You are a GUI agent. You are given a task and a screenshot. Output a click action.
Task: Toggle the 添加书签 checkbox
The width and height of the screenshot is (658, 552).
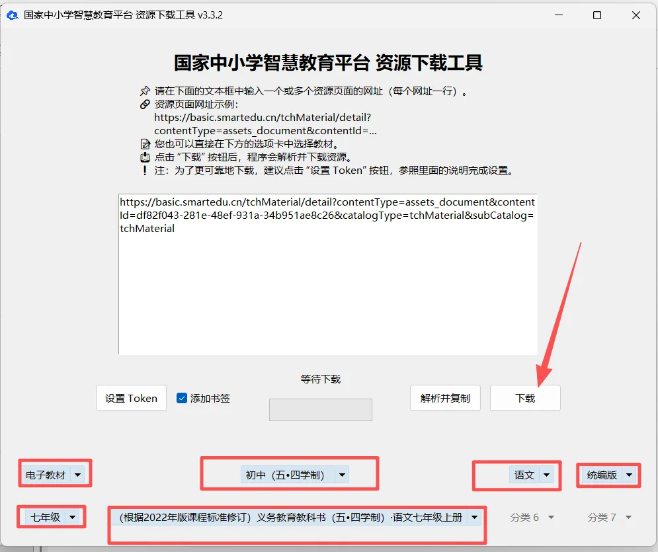coord(182,398)
